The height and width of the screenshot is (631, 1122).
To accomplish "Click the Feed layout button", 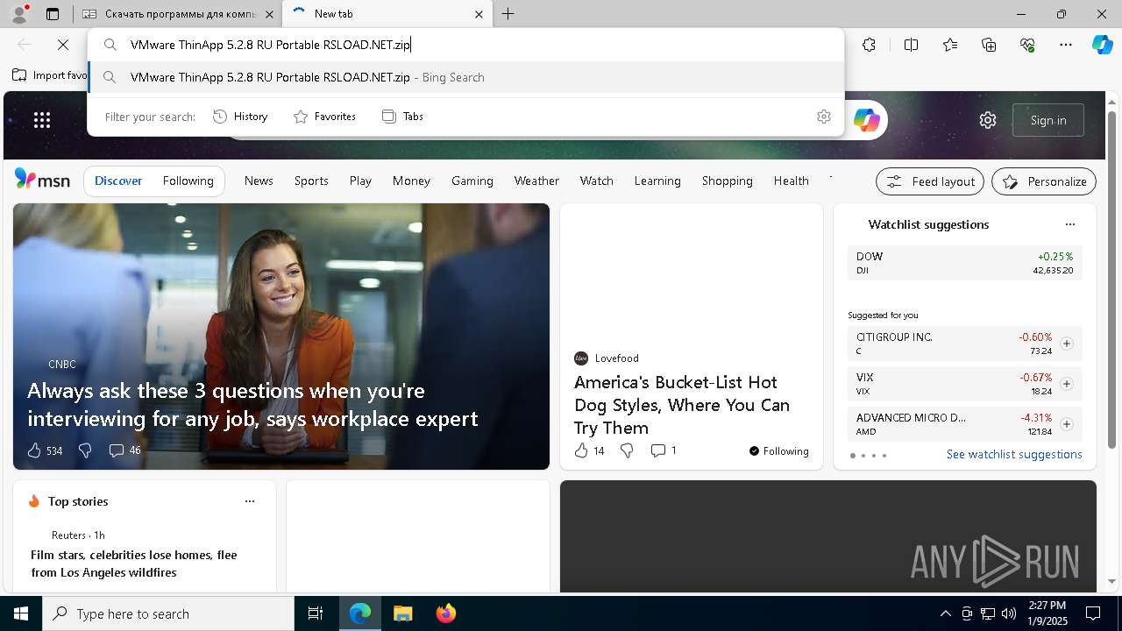I will click(x=930, y=181).
